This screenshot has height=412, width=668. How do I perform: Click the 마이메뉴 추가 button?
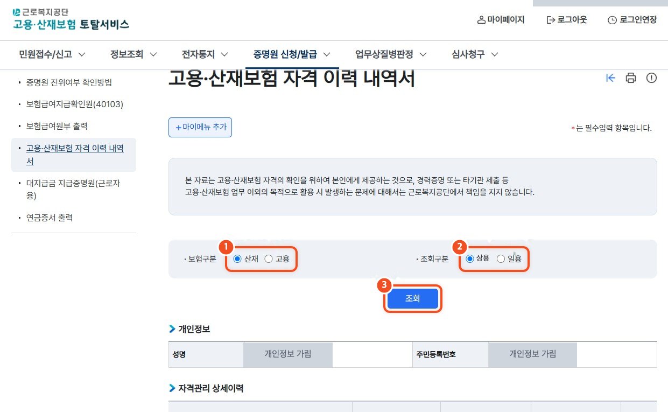200,128
